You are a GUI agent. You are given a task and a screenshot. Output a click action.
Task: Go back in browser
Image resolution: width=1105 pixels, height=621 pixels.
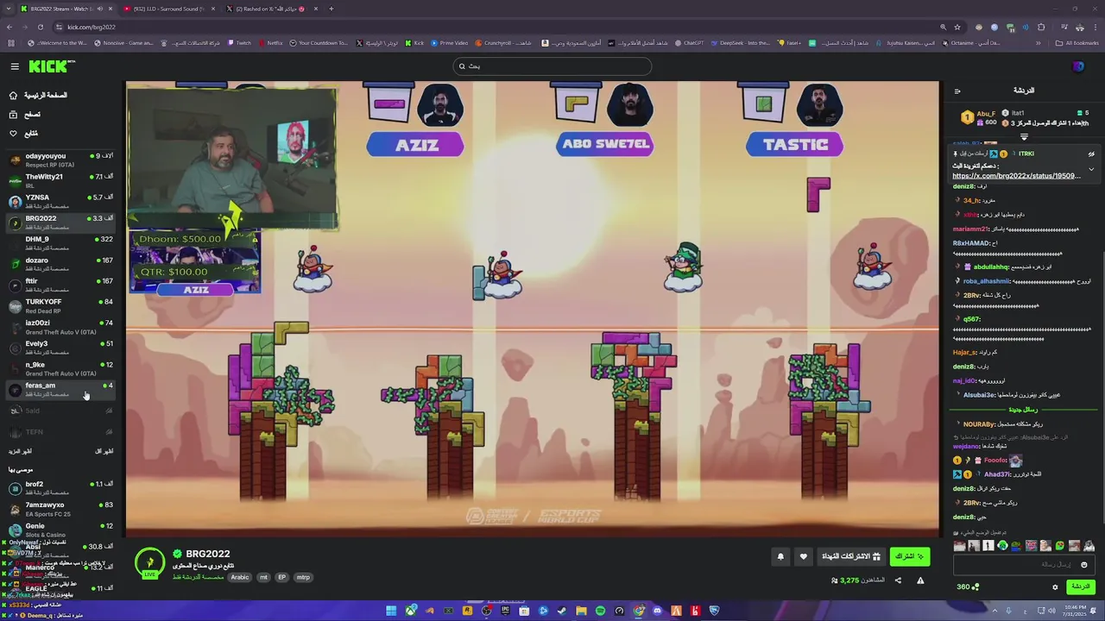tap(9, 27)
